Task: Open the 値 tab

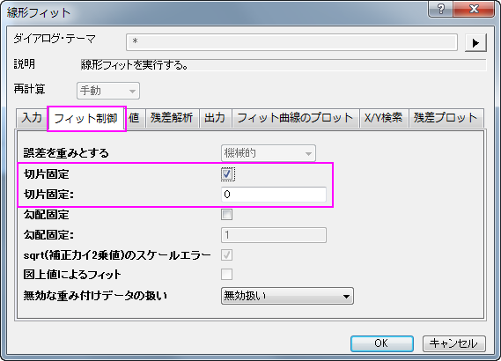Action: [x=134, y=118]
